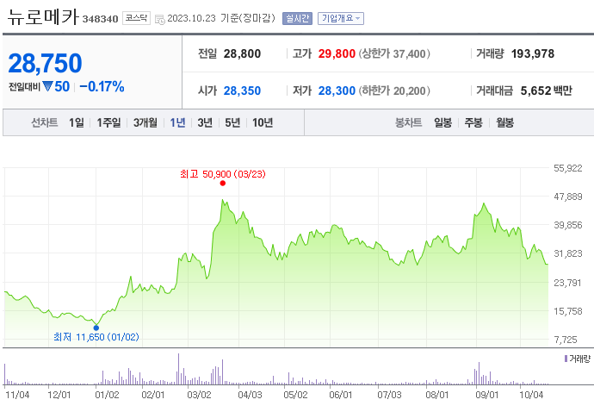This screenshot has width=594, height=412.
Task: Click the 하한가 20,200 text
Action: click(394, 91)
